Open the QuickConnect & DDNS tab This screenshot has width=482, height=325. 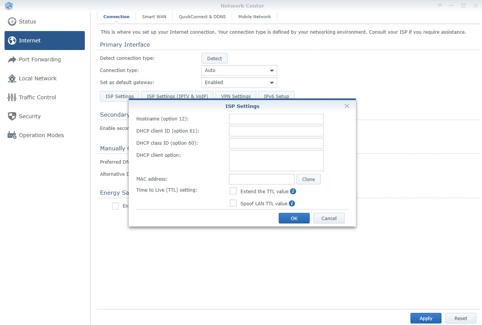202,17
